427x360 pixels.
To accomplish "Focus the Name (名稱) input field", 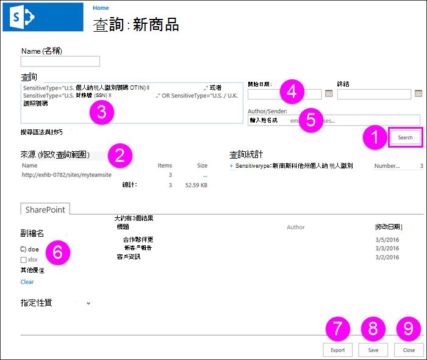I will tap(60, 61).
